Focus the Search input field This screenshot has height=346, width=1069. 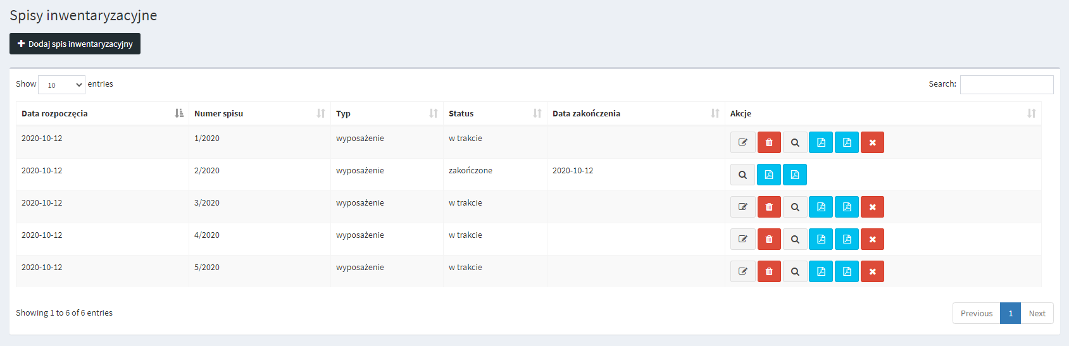pyautogui.click(x=1006, y=85)
